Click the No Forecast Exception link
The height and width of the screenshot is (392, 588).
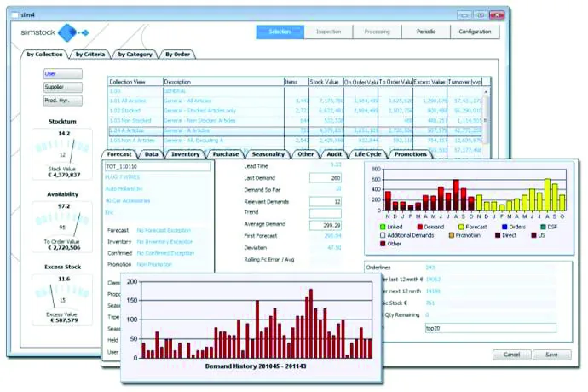(164, 230)
